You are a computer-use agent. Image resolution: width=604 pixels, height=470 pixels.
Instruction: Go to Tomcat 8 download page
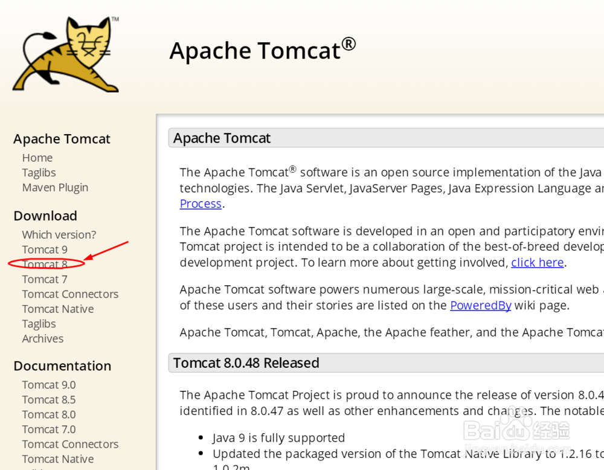pos(45,264)
